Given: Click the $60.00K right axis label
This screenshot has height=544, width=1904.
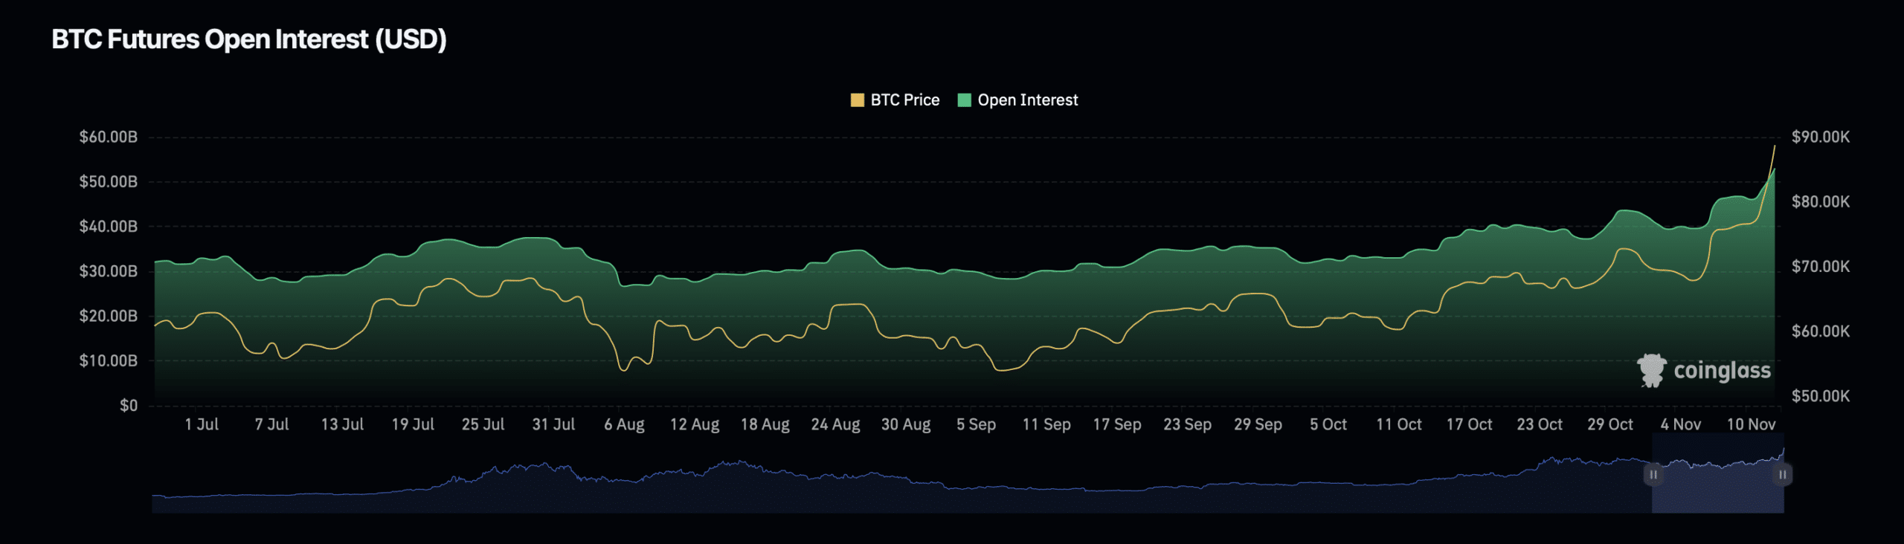Looking at the screenshot, I should [1821, 331].
